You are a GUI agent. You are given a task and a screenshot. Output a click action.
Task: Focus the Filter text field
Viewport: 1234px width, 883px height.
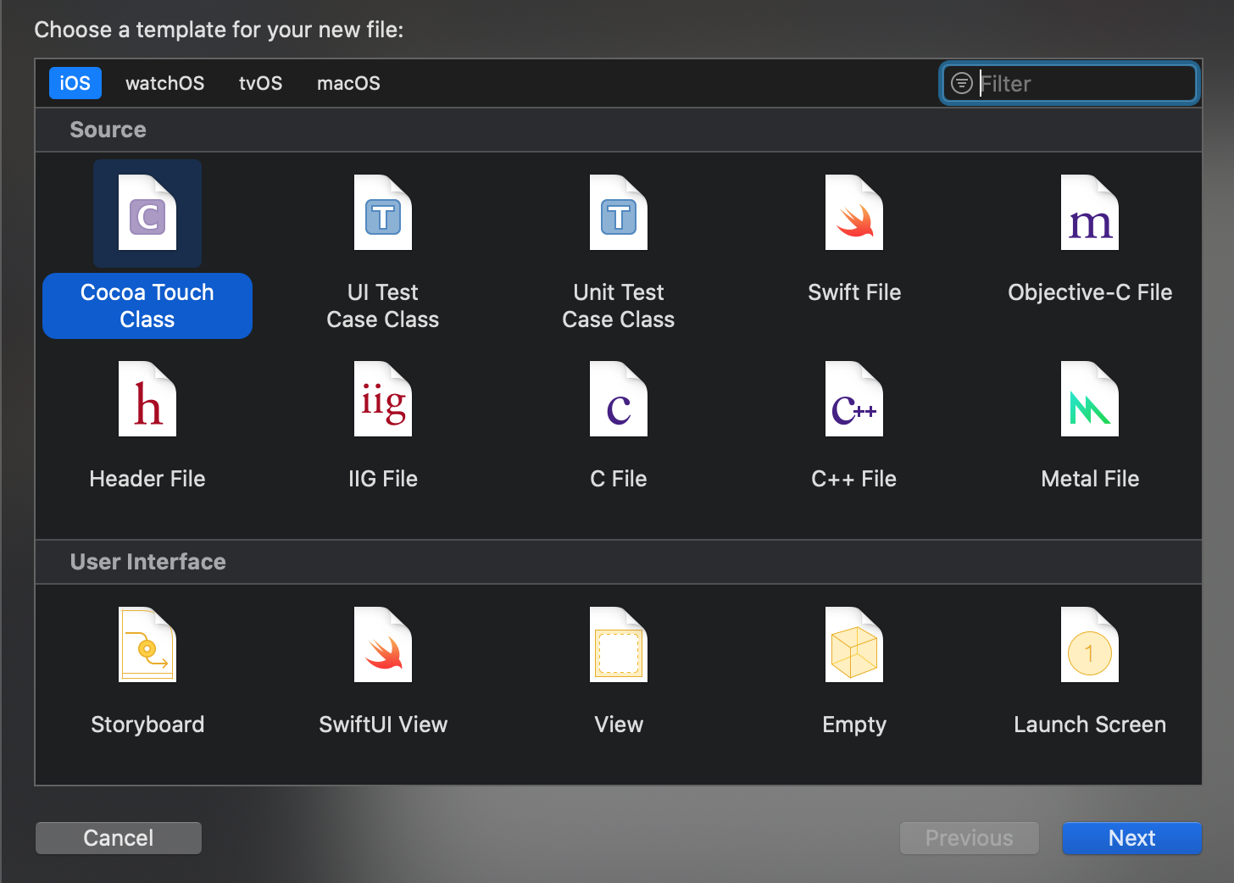point(1070,83)
